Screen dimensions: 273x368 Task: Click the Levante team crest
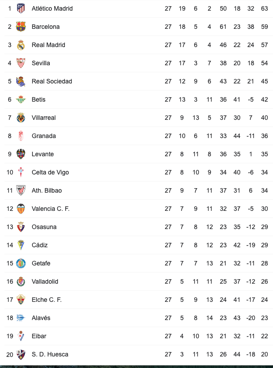tap(21, 154)
